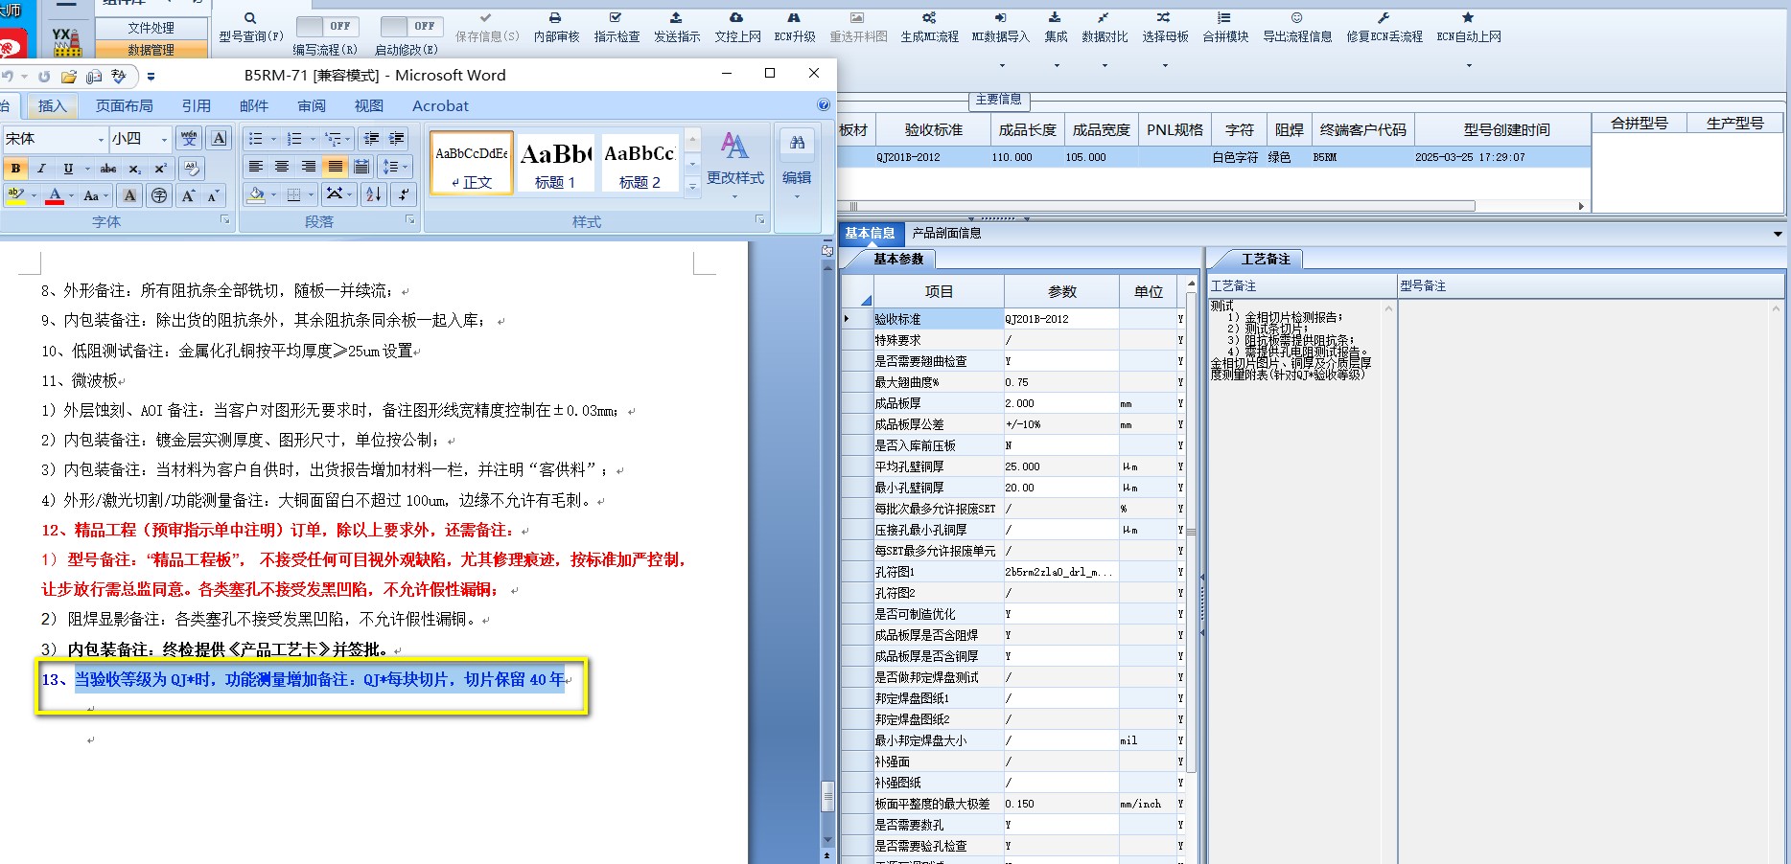Viewport: 1791px width, 864px height.
Task: Toggle Bold in Word ribbon
Action: tap(15, 169)
